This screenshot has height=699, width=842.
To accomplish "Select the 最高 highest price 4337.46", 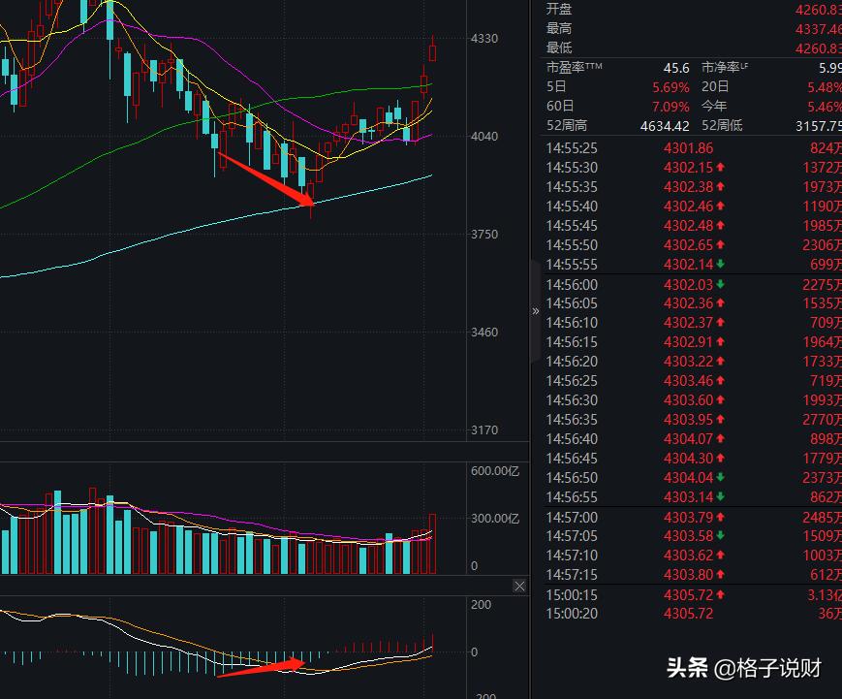I will pyautogui.click(x=819, y=28).
